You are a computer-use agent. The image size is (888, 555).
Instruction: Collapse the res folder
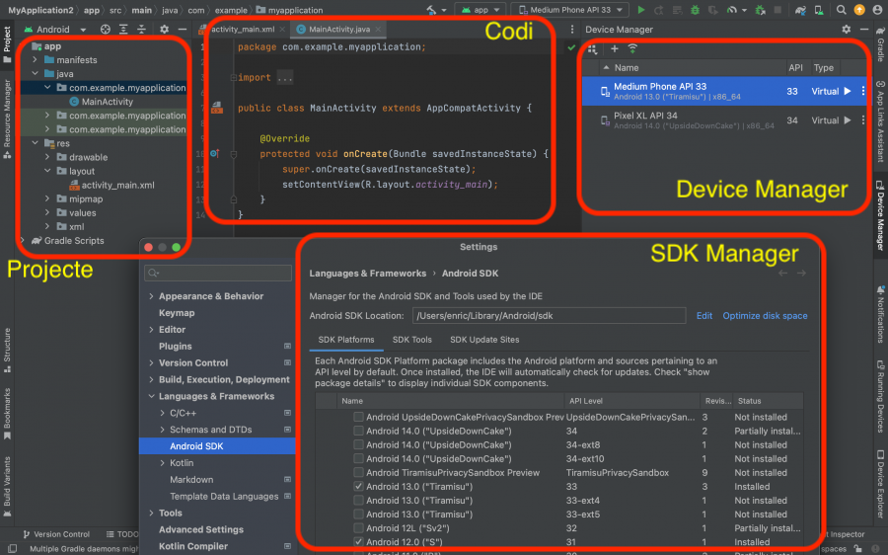pos(36,143)
